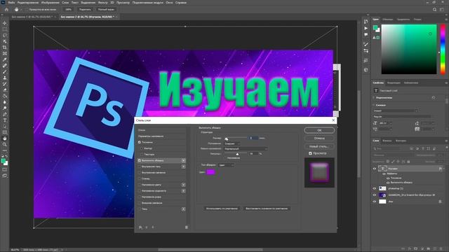The image size is (449, 252).
Task: Click the Отмена button
Action: pyautogui.click(x=319, y=139)
